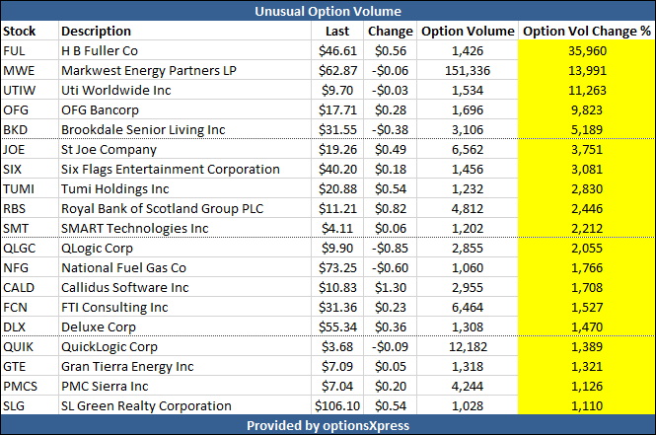This screenshot has width=656, height=435.
Task: Select the 2,830 vol change cell
Action: (x=587, y=189)
